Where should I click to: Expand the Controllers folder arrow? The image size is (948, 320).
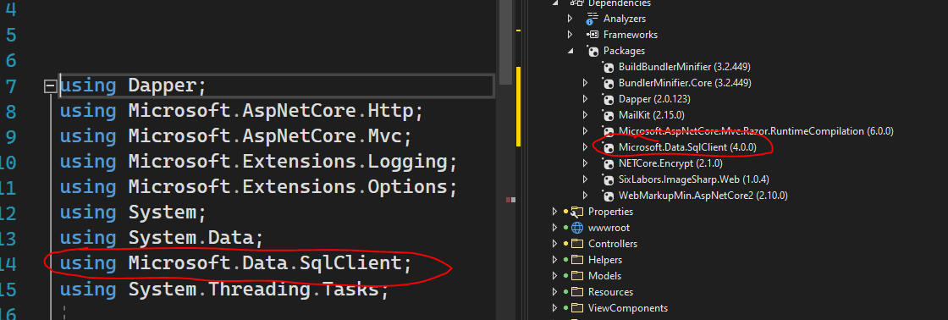[x=555, y=244]
